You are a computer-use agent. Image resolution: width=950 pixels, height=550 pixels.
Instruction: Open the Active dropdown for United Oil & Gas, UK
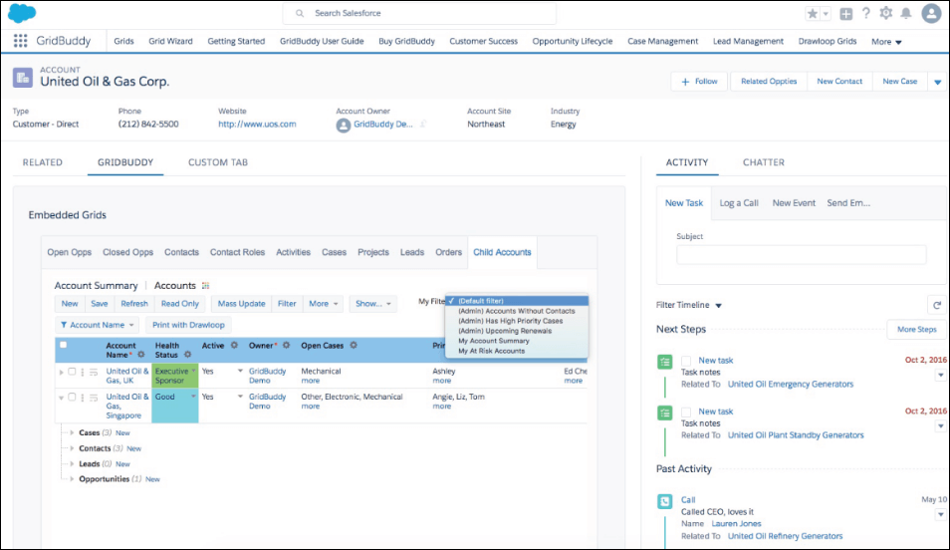[x=240, y=371]
